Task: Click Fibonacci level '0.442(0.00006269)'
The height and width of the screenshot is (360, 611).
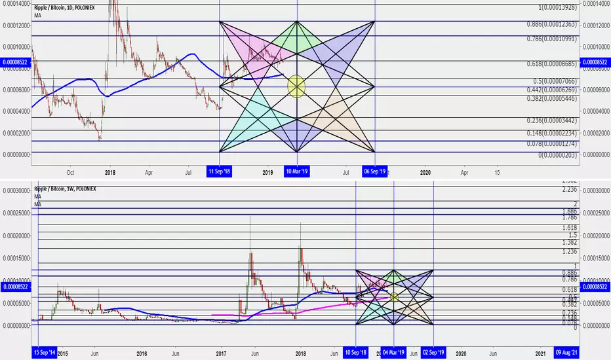Action: (x=552, y=90)
